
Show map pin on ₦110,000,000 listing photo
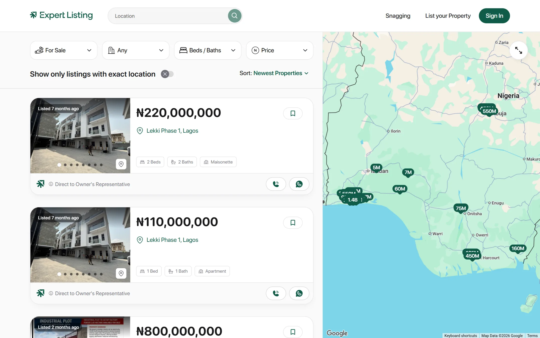coord(121,273)
